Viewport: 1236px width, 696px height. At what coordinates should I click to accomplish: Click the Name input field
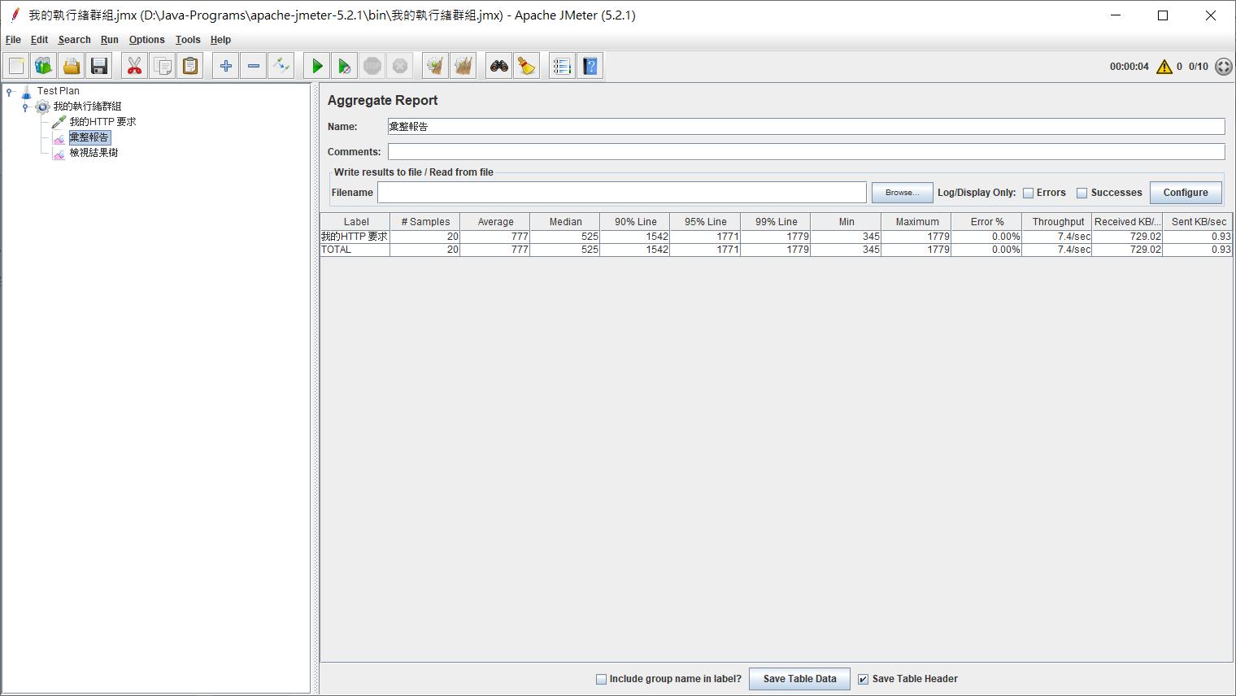pos(806,127)
